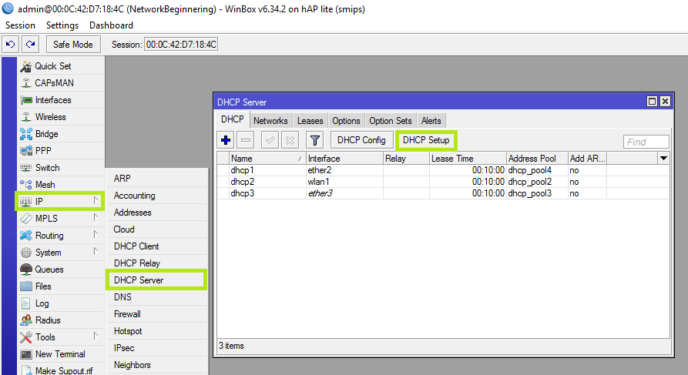The width and height of the screenshot is (688, 375).
Task: Click the Wireless icon in sidebar
Action: click(26, 117)
